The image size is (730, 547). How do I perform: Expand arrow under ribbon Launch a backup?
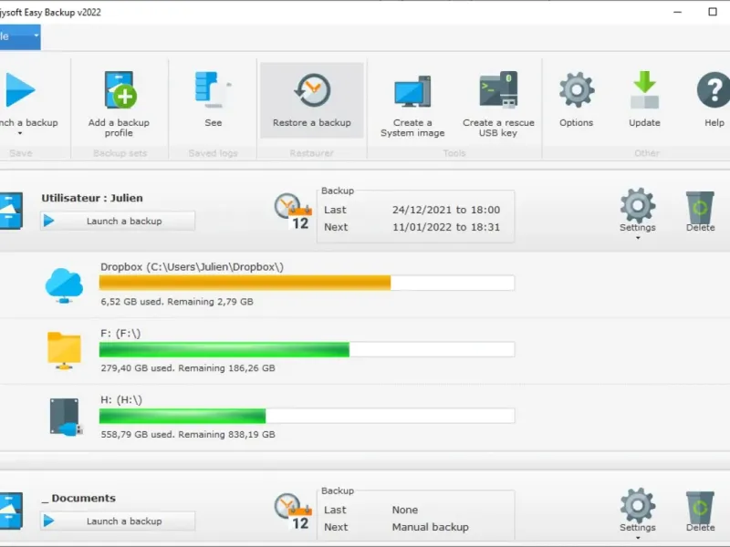click(x=20, y=133)
